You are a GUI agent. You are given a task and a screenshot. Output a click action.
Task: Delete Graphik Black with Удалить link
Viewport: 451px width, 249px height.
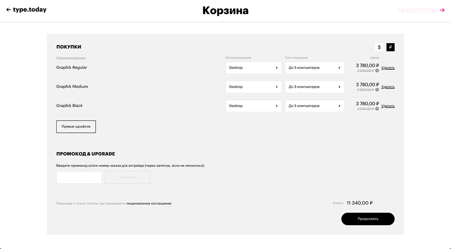[388, 106]
